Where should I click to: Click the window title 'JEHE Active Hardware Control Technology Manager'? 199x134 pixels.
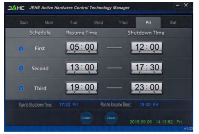(79, 8)
